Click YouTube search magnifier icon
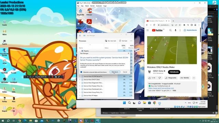The height and width of the screenshot is (123, 219). tap(170, 30)
